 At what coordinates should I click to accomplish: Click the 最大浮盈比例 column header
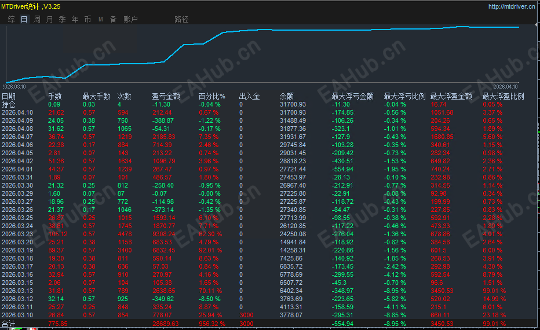click(x=503, y=96)
